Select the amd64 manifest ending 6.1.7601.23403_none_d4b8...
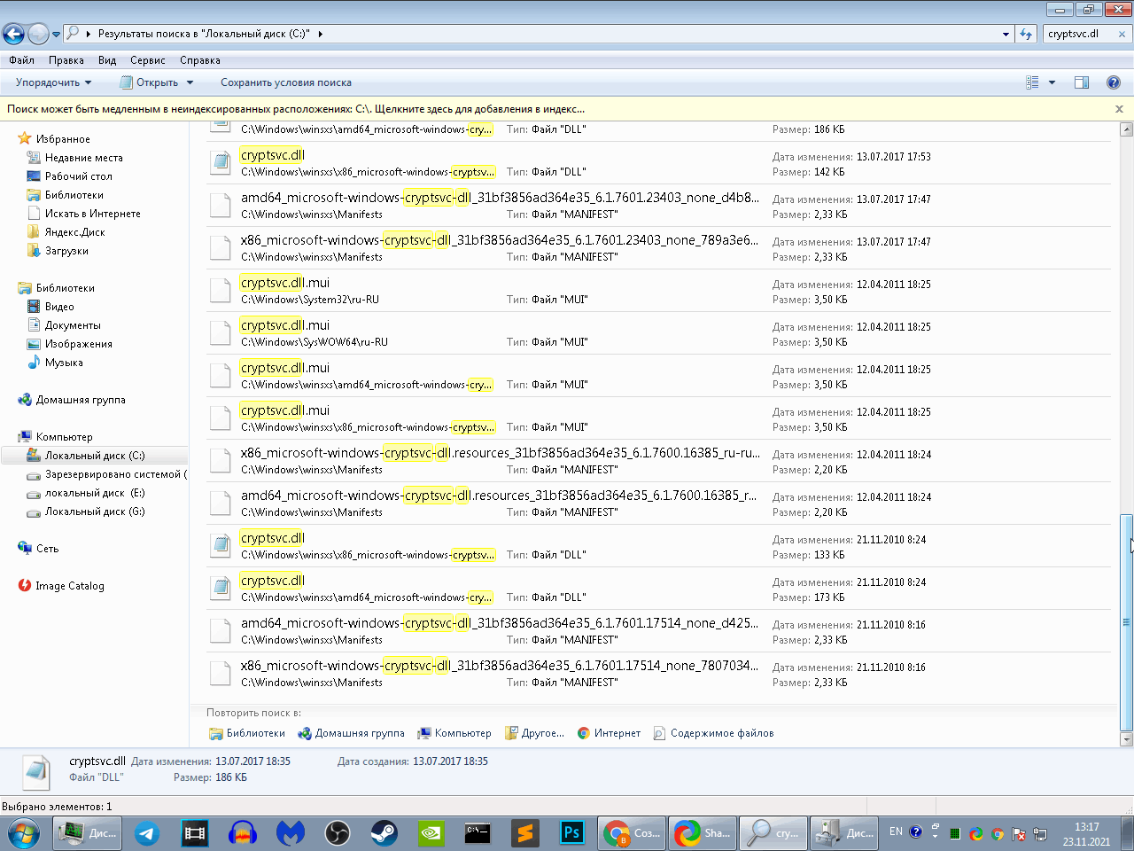Screen dimensions: 1134x851 pos(658,206)
